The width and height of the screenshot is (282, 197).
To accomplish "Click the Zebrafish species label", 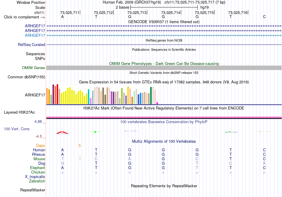I will [x=37, y=181].
